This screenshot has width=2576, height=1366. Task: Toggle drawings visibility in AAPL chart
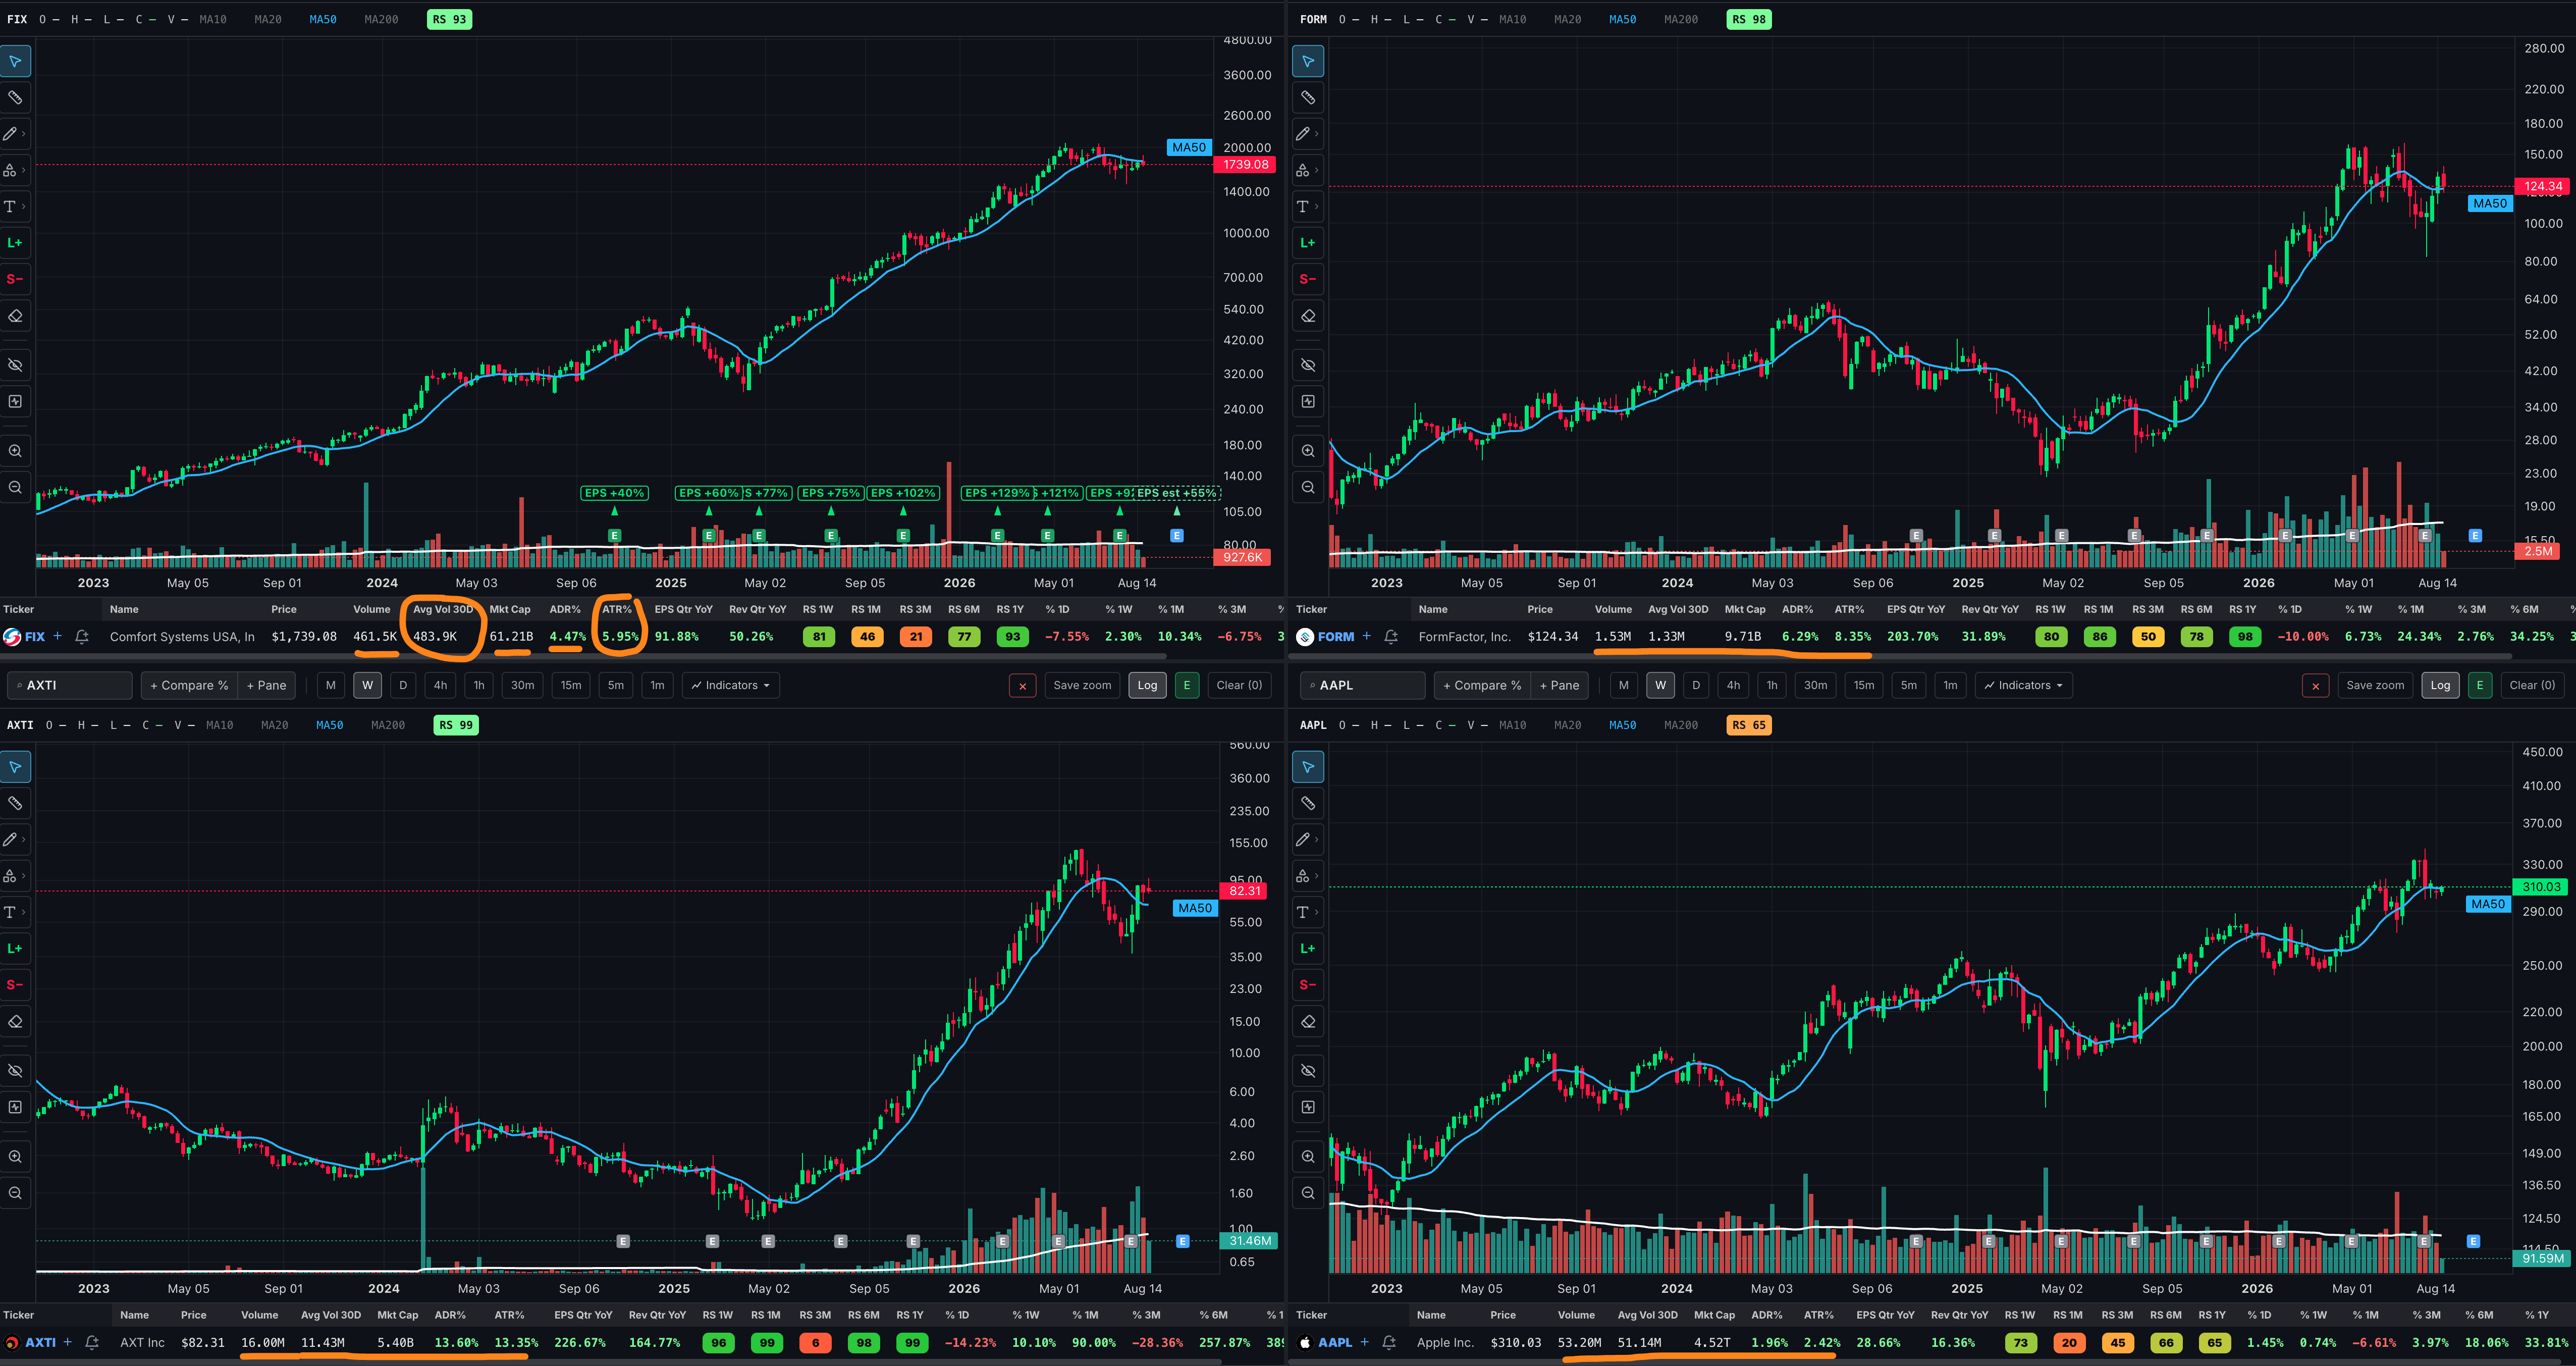[x=1308, y=1071]
